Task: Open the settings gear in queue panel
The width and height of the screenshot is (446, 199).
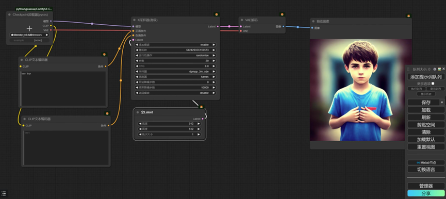Action: pos(435,69)
